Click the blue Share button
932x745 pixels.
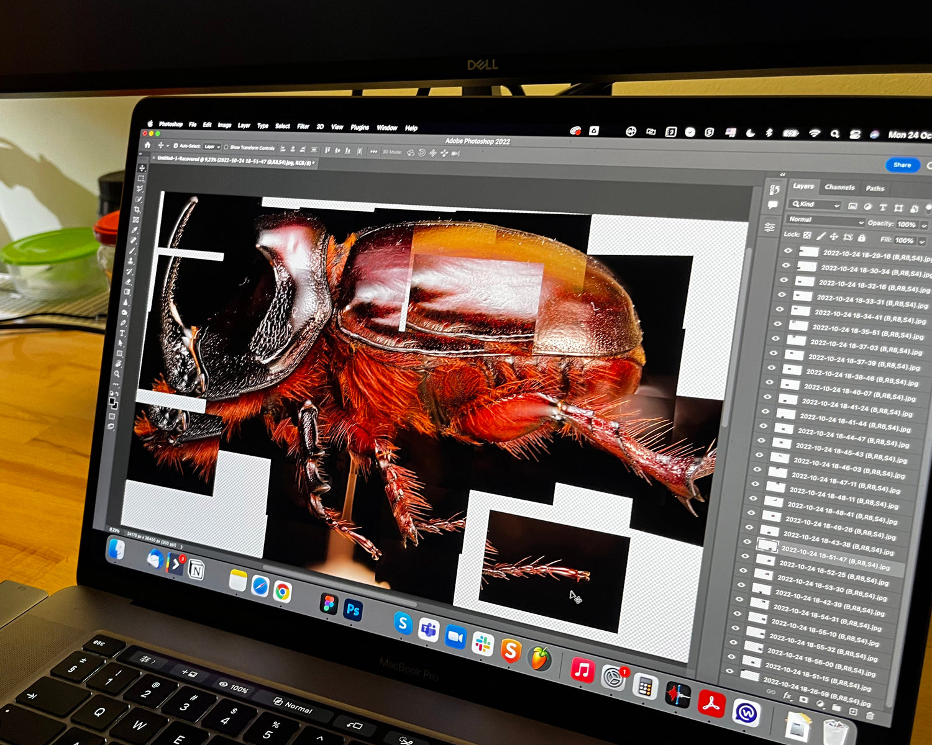click(x=902, y=165)
